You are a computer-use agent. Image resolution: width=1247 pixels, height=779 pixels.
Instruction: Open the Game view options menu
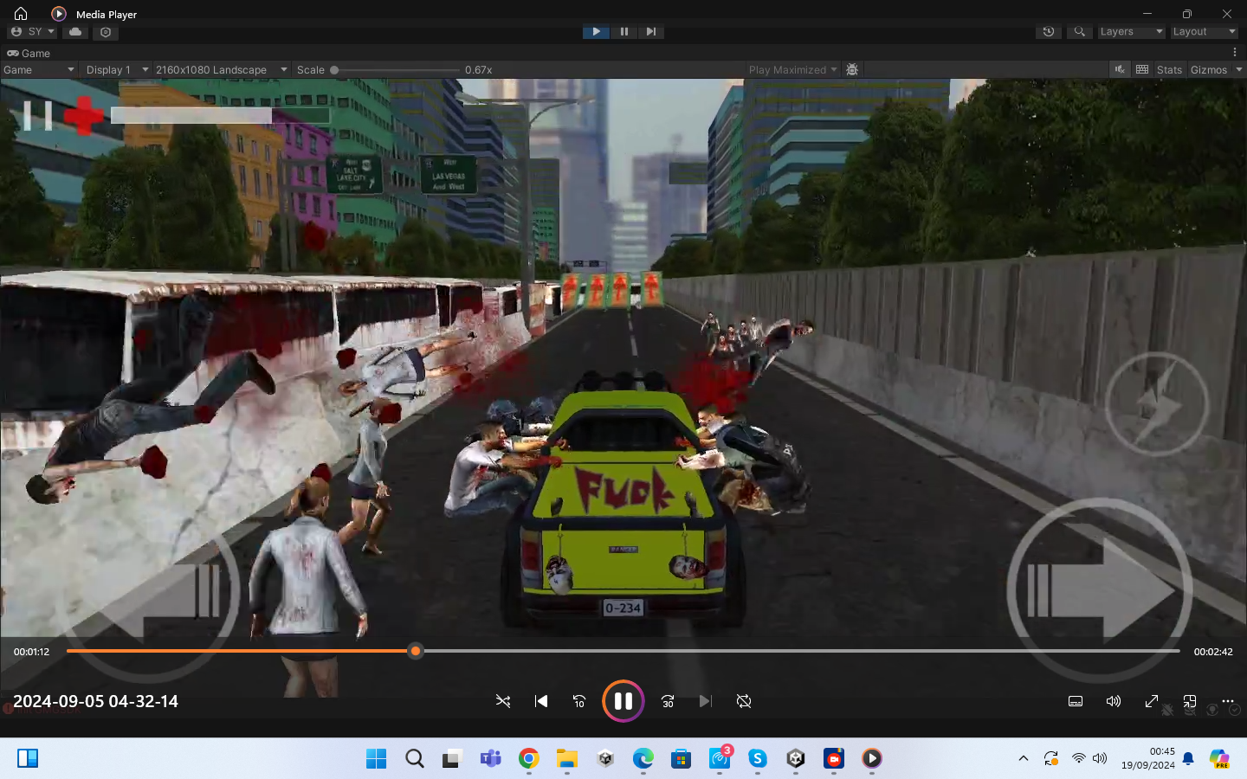[x=1234, y=53]
